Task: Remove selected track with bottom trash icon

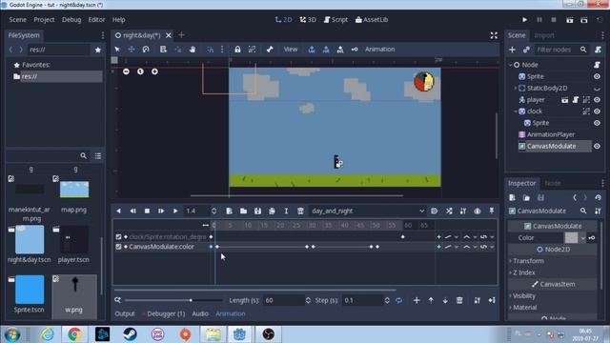Action: 459,300
